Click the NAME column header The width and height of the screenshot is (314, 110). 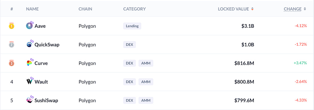32,9
